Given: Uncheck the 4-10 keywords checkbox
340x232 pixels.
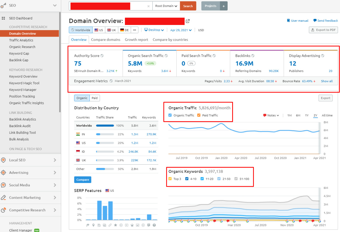Looking at the screenshot, I should coord(187,179).
